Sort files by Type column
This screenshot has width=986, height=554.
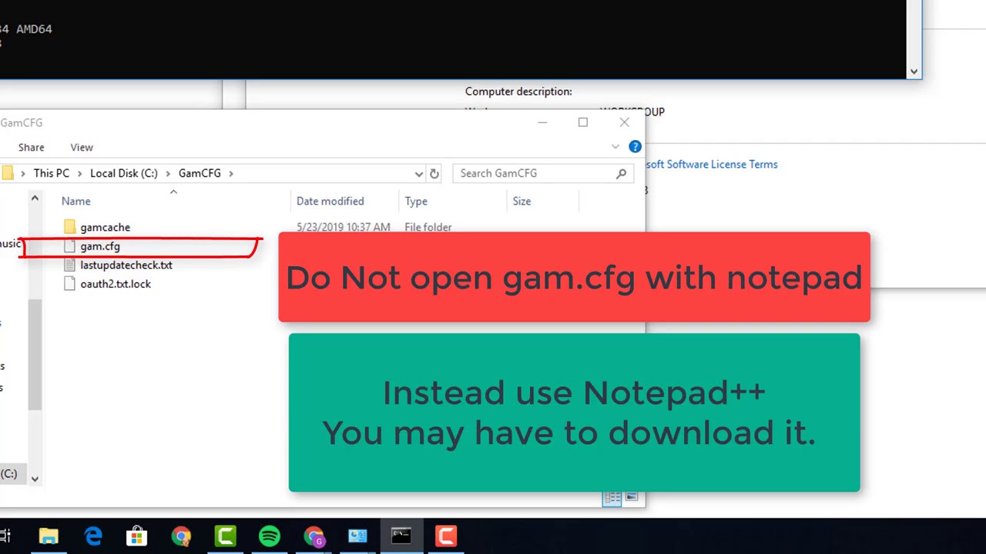[416, 202]
